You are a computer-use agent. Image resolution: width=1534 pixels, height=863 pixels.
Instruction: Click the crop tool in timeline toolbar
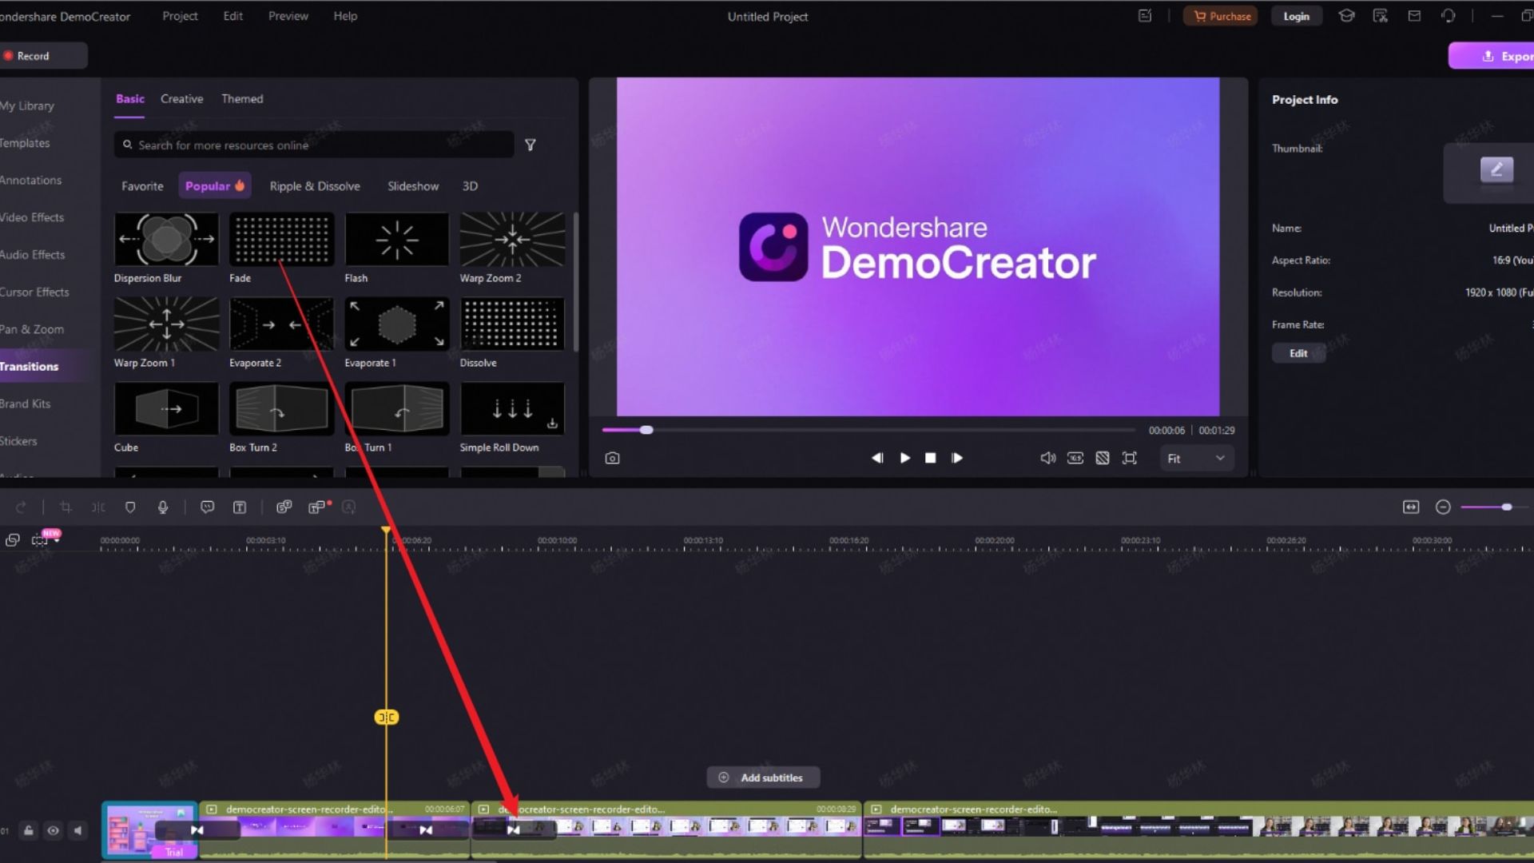tap(66, 507)
